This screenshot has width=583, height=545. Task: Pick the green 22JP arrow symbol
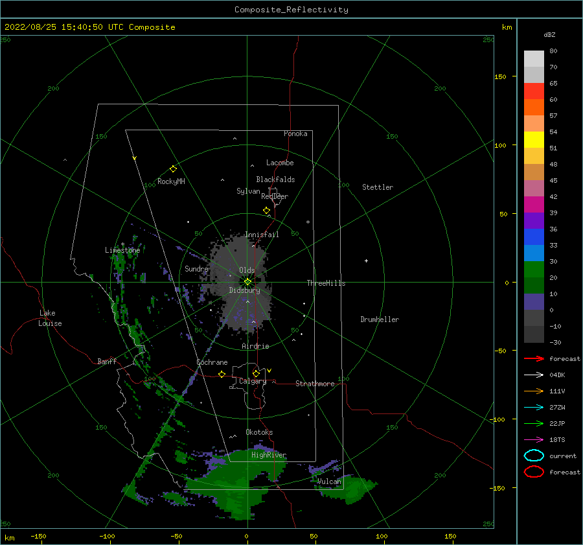click(x=534, y=423)
